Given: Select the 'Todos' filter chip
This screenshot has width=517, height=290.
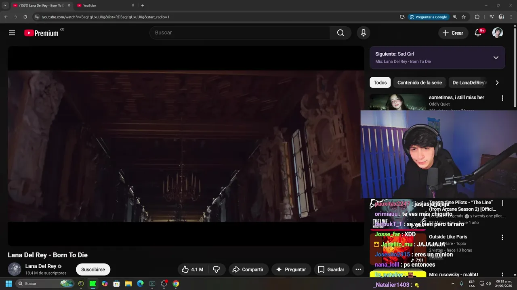Looking at the screenshot, I should pyautogui.click(x=380, y=83).
